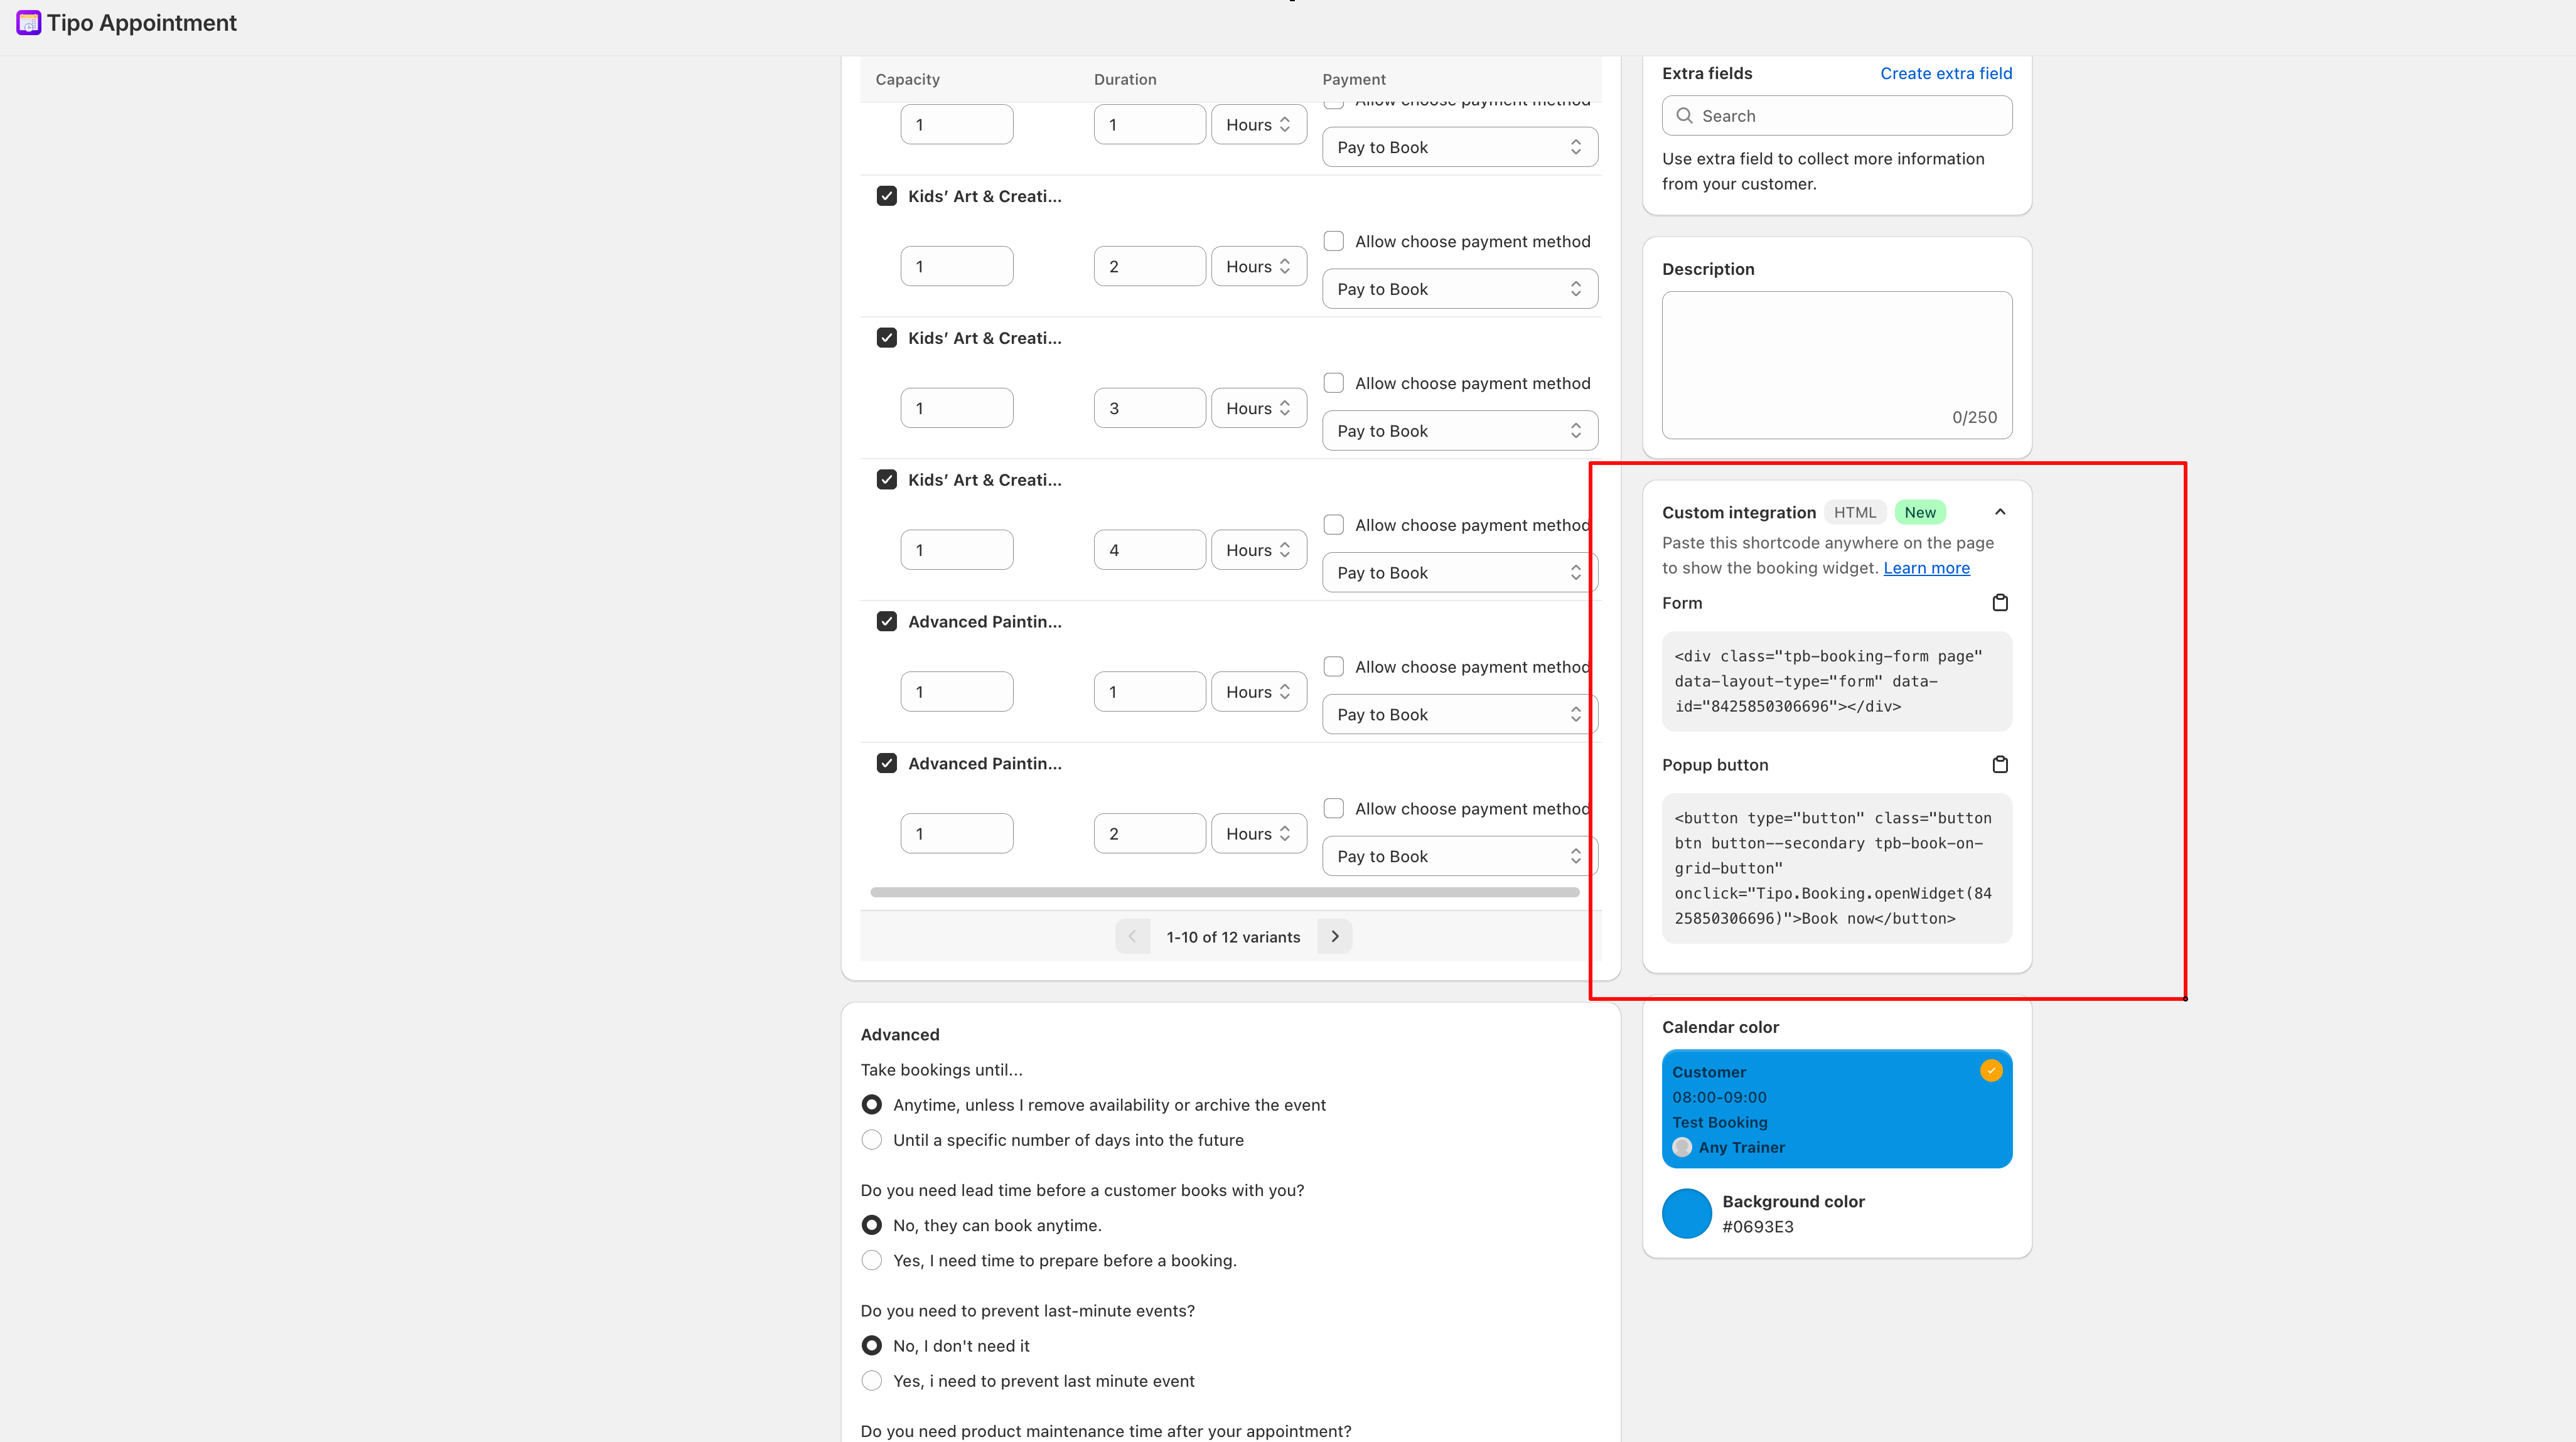Edit duration field showing 3
This screenshot has height=1442, width=2576.
coord(1149,408)
